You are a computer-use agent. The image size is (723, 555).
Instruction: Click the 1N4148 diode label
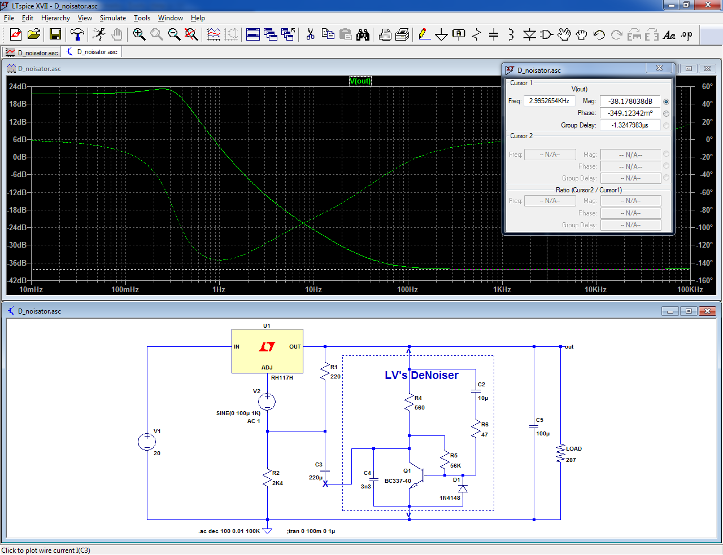[x=450, y=498]
